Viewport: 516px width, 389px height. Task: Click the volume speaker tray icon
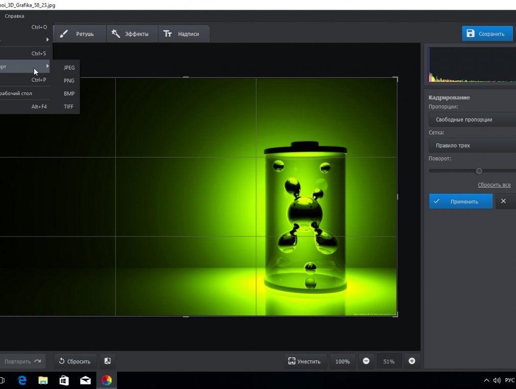click(497, 380)
